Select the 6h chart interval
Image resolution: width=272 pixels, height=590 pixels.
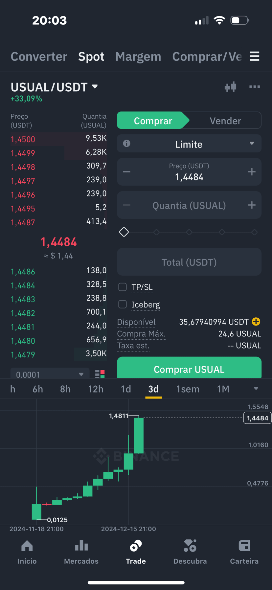(38, 389)
